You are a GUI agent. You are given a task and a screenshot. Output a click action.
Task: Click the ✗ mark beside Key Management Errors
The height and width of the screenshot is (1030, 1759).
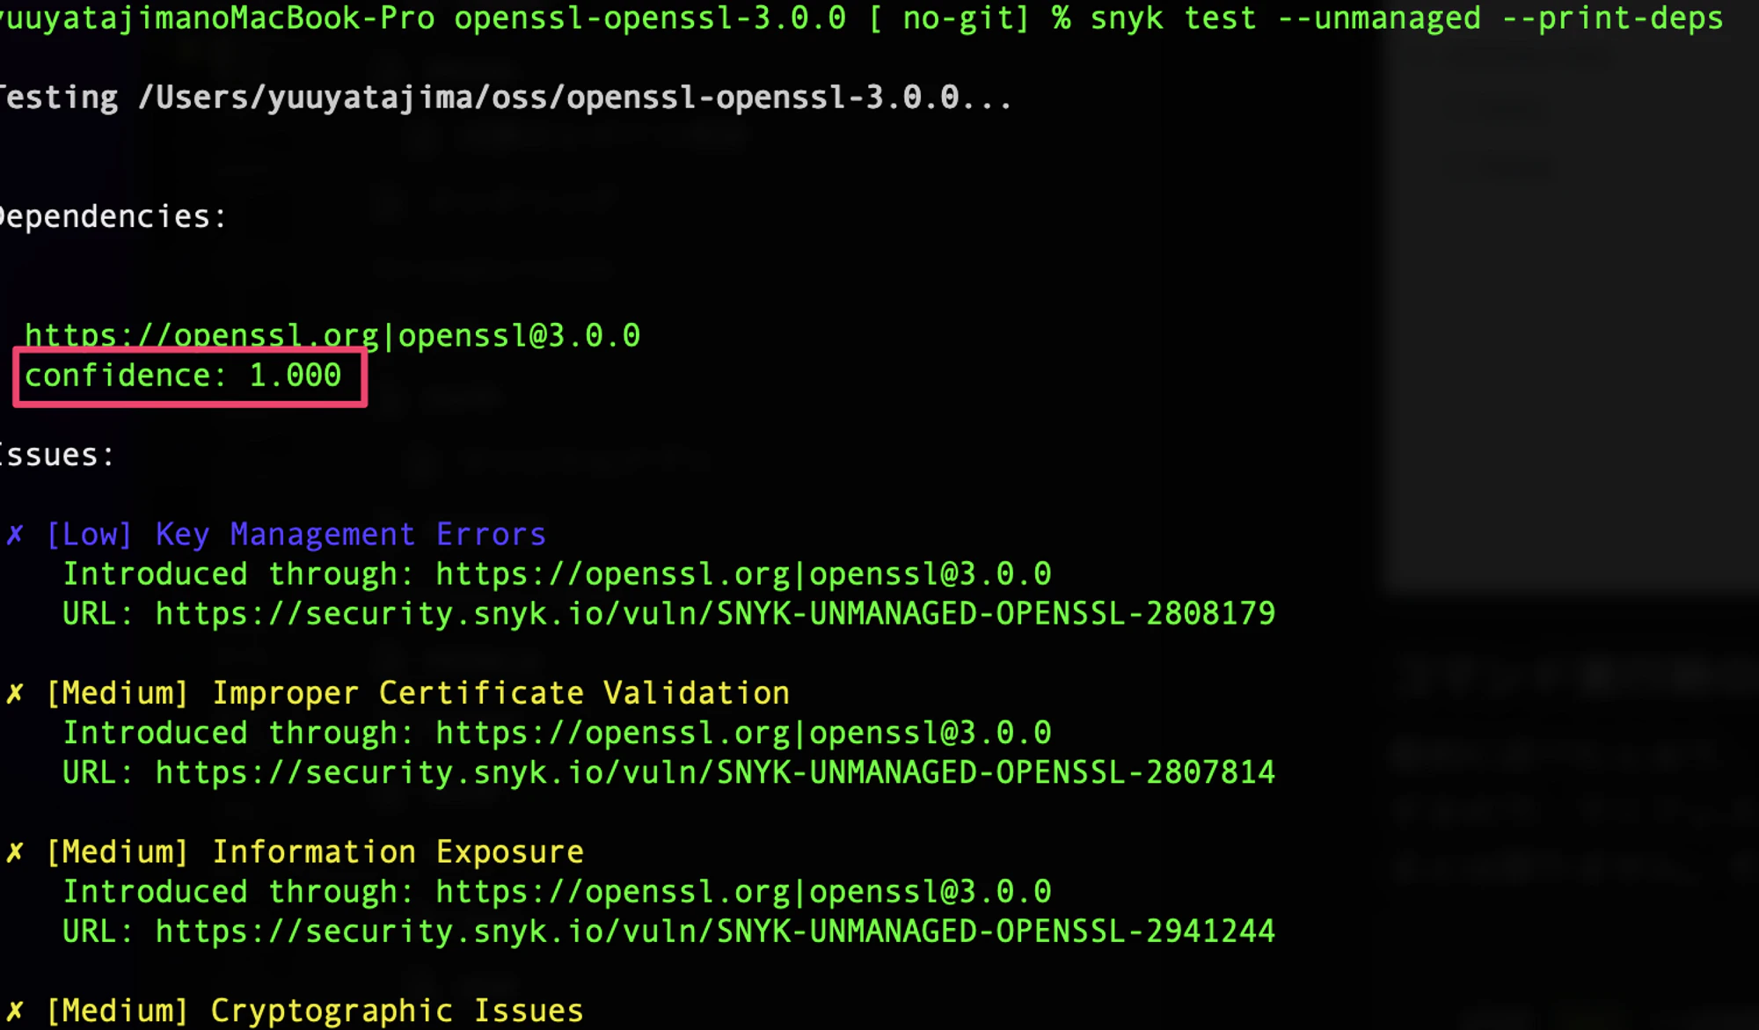(x=15, y=535)
